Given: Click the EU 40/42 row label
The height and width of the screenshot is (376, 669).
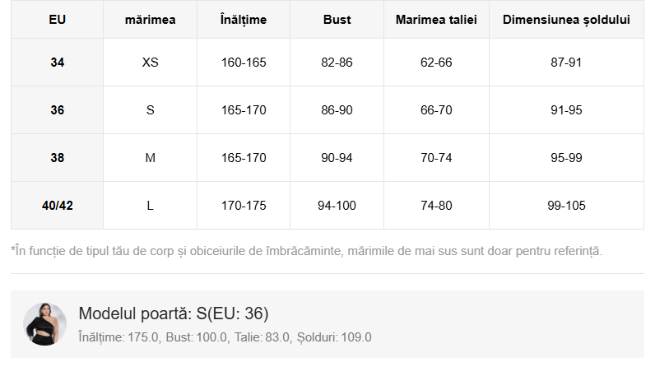Looking at the screenshot, I should pyautogui.click(x=57, y=206).
